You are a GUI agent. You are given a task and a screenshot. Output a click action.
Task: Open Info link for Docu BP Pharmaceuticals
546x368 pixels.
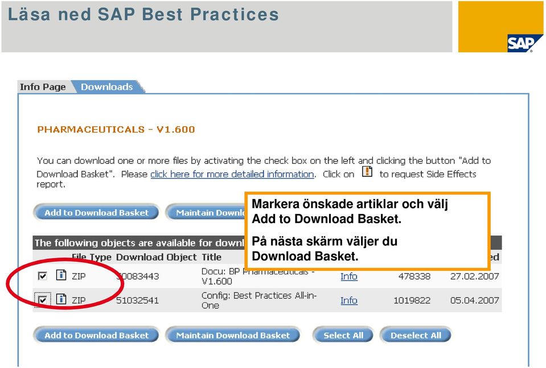[x=348, y=276]
